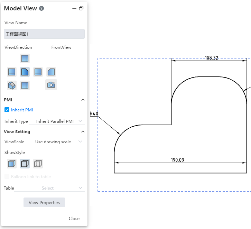Click the View Name input field

[x=44, y=34]
